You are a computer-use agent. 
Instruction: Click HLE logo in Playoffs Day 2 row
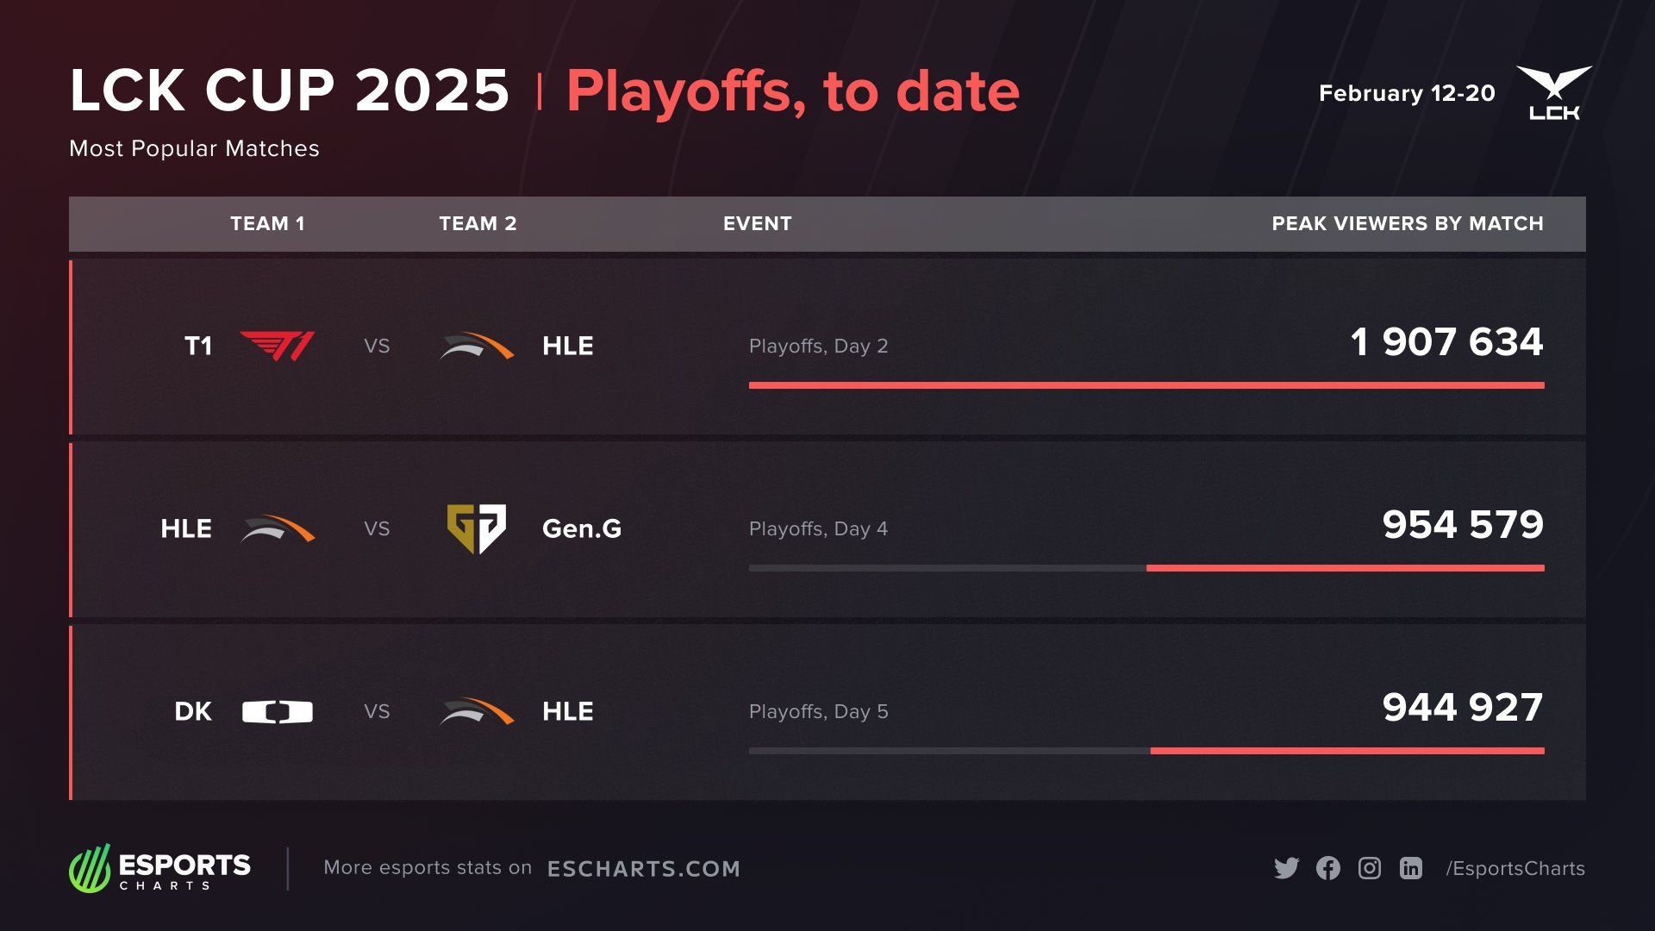[x=476, y=346]
